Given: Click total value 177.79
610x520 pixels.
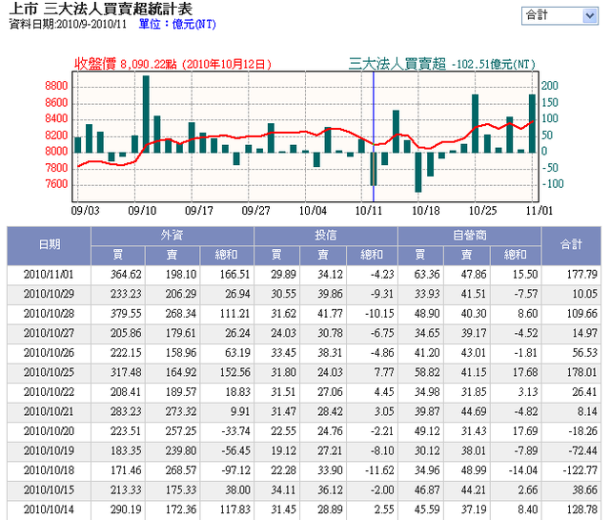Looking at the screenshot, I should click(582, 275).
